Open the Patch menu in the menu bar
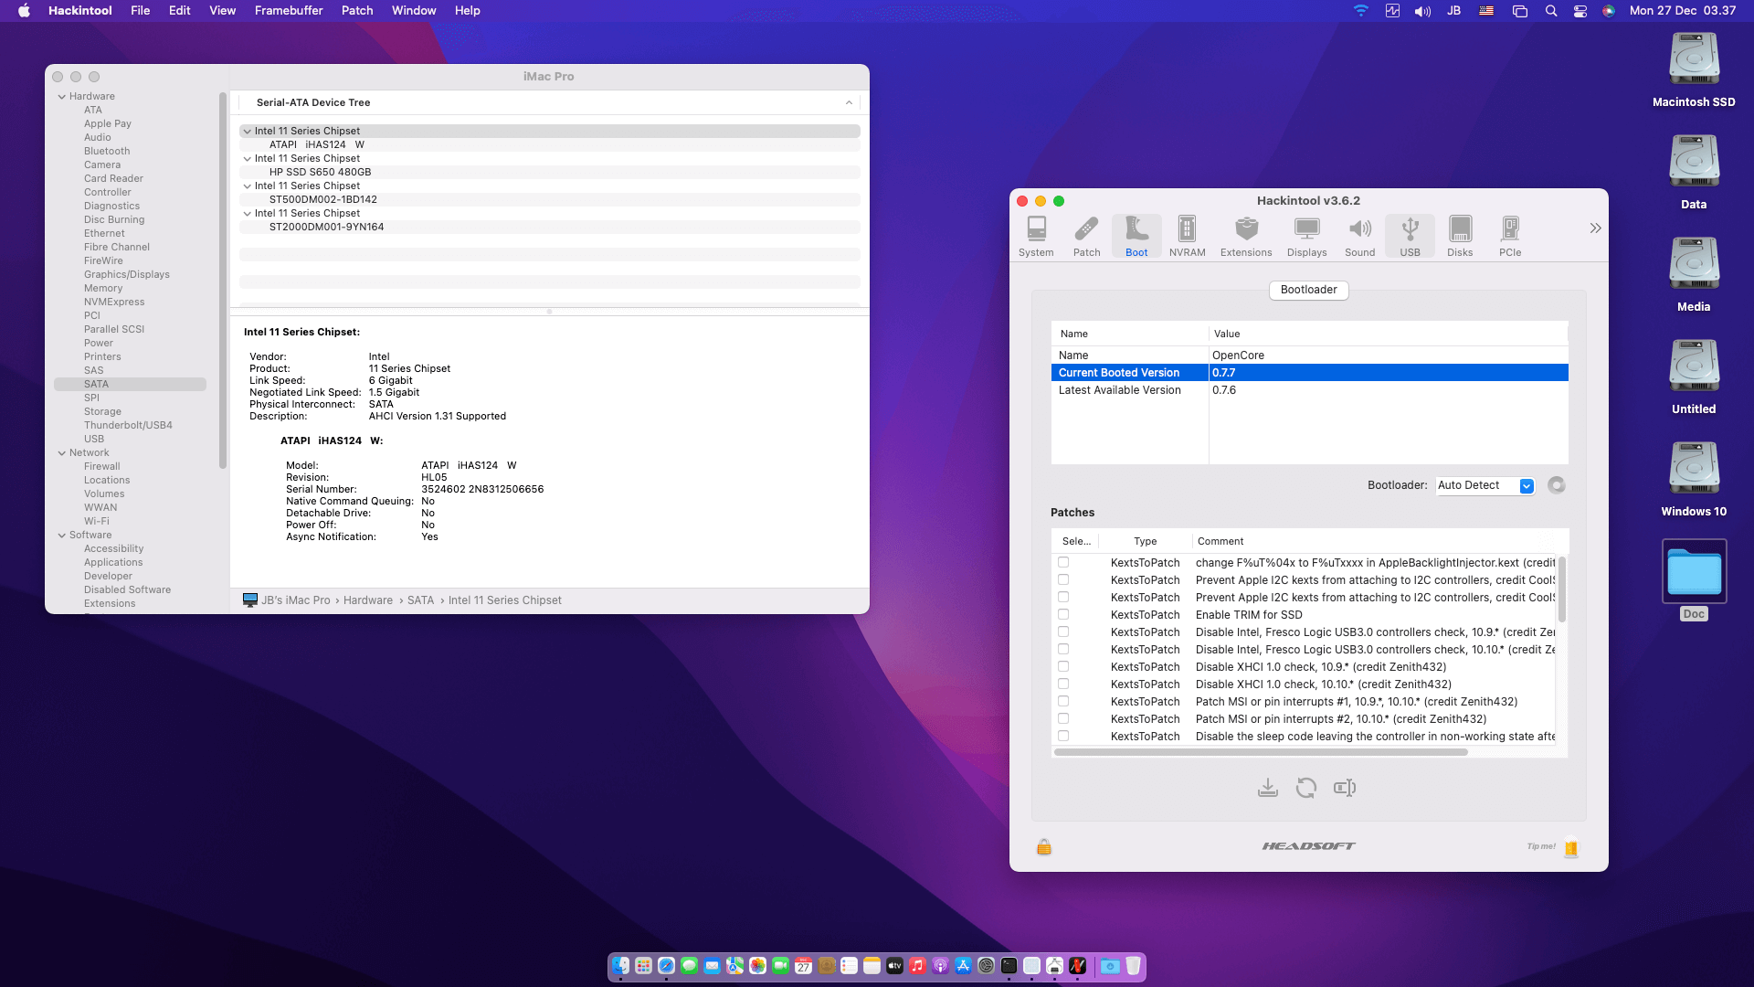The image size is (1754, 987). (357, 11)
